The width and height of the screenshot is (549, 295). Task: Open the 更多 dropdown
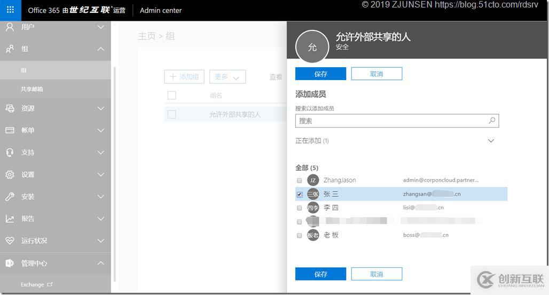(228, 77)
